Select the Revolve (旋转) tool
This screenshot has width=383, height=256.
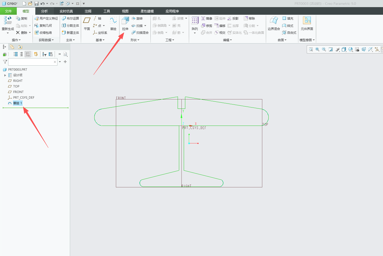point(137,18)
